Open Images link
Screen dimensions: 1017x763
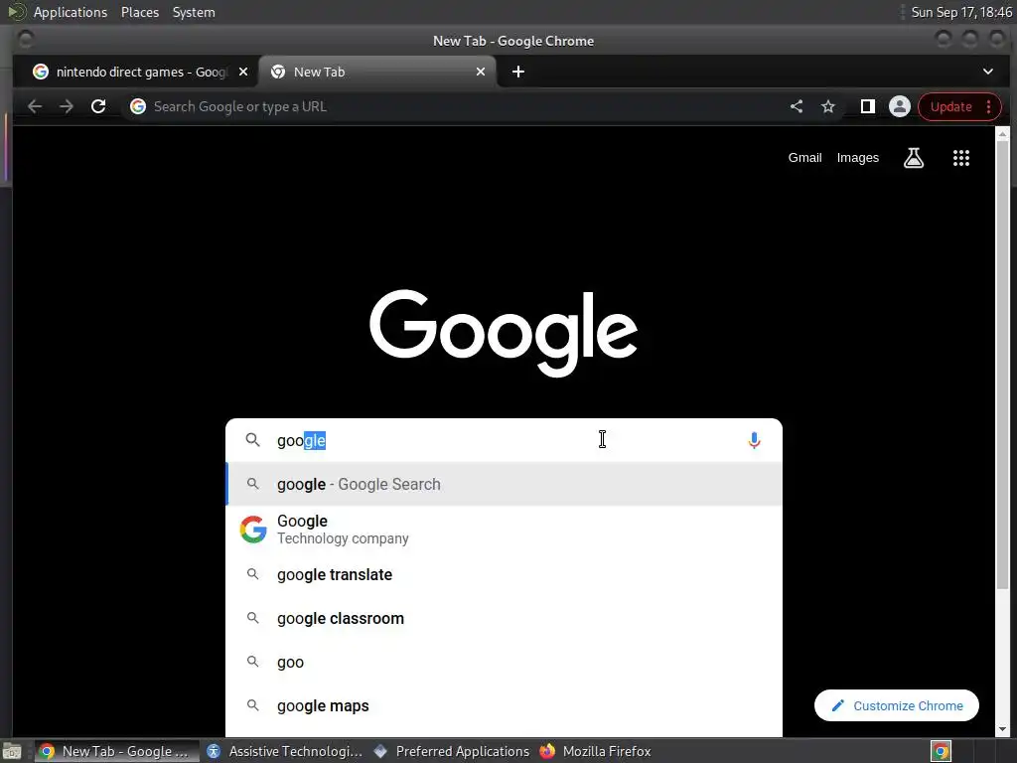point(857,158)
